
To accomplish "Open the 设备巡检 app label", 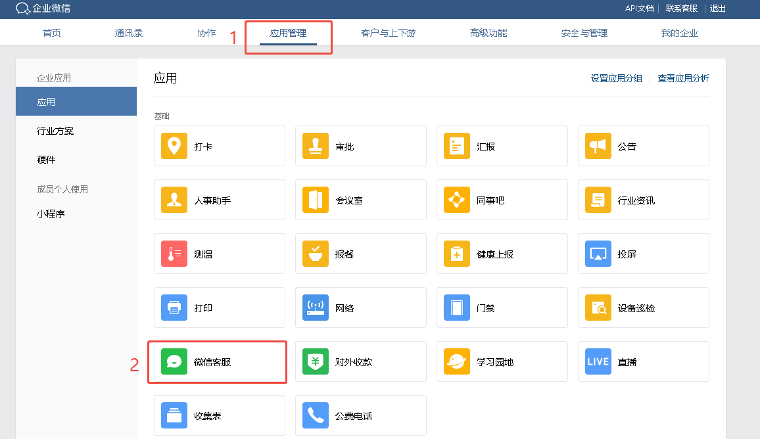I will point(636,308).
